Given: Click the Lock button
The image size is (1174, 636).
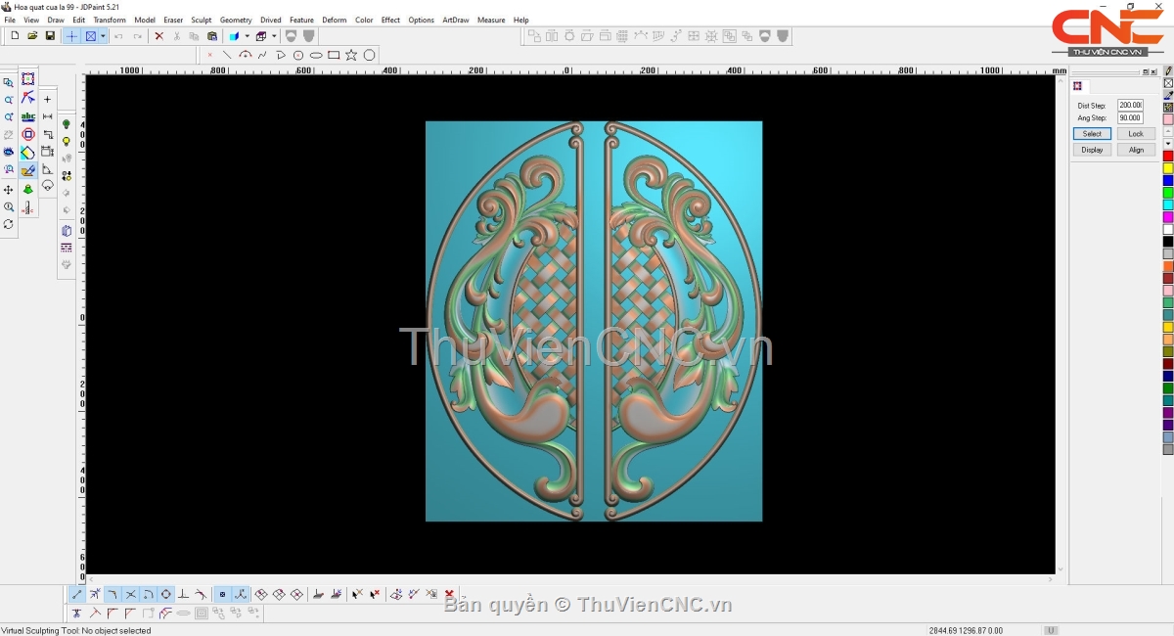Looking at the screenshot, I should pos(1135,134).
